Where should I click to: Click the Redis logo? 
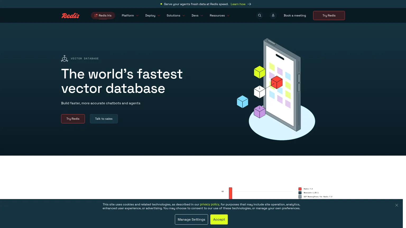point(71,16)
